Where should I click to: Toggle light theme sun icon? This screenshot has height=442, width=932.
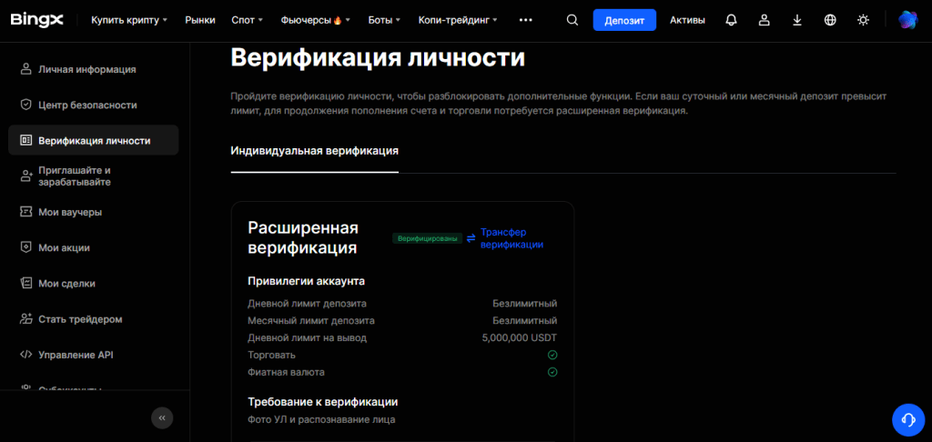point(863,20)
